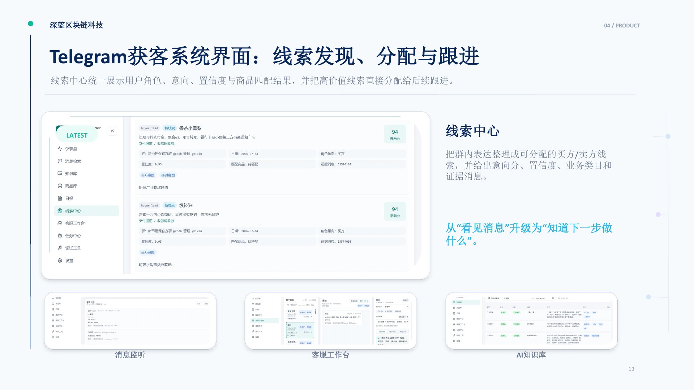This screenshot has height=390, width=694.
Task: Click the 知识库 book icon
Action: (x=60, y=174)
